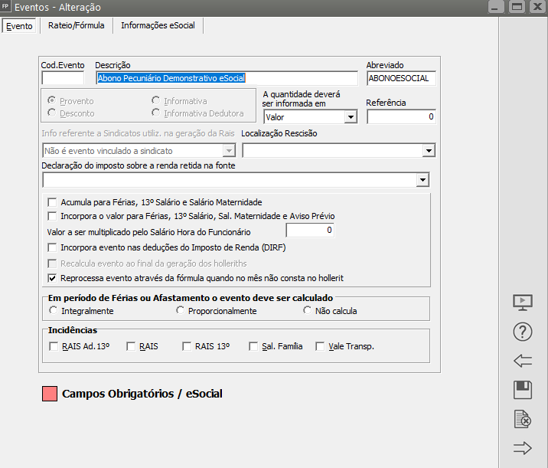This screenshot has height=468, width=548.
Task: Uncheck Reprocessa evento através da fórmula
Action: point(53,277)
